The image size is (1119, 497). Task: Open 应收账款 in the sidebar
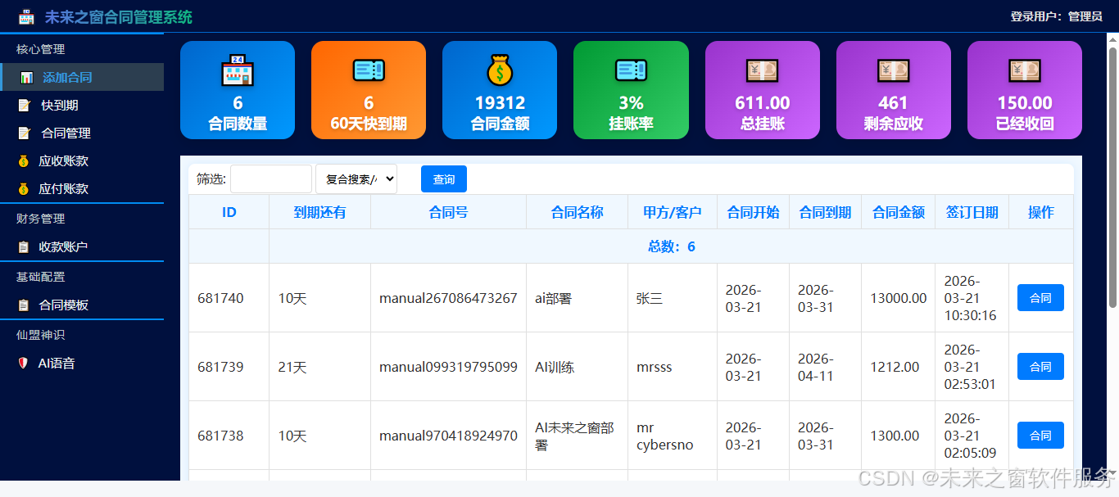[82, 160]
